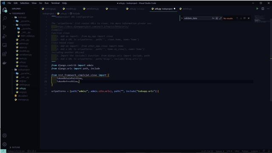Open notifications bell in status bar
The width and height of the screenshot is (272, 153).
(x=269, y=151)
